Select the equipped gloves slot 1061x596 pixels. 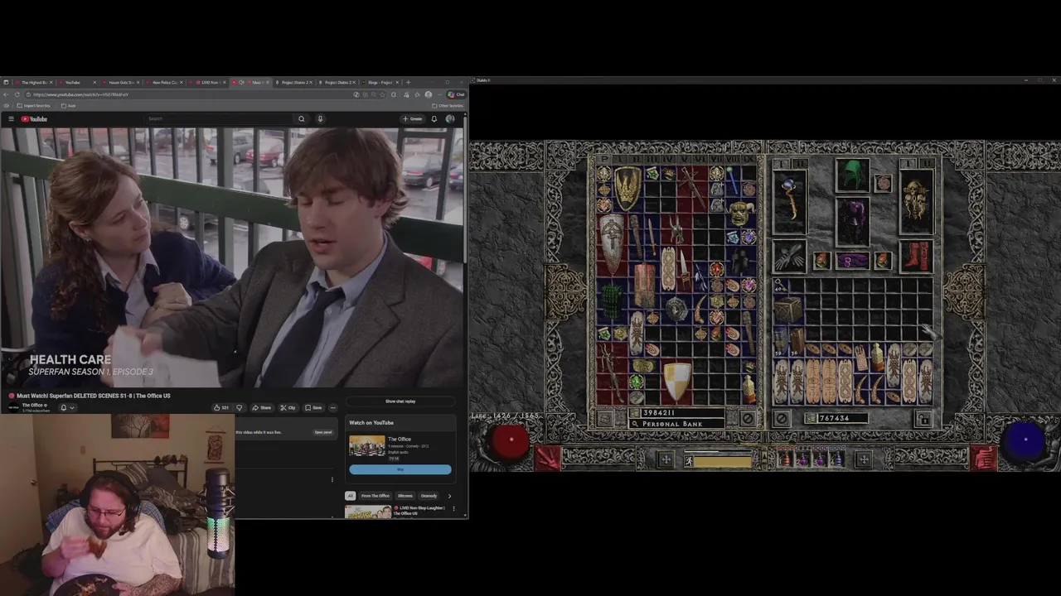point(789,257)
